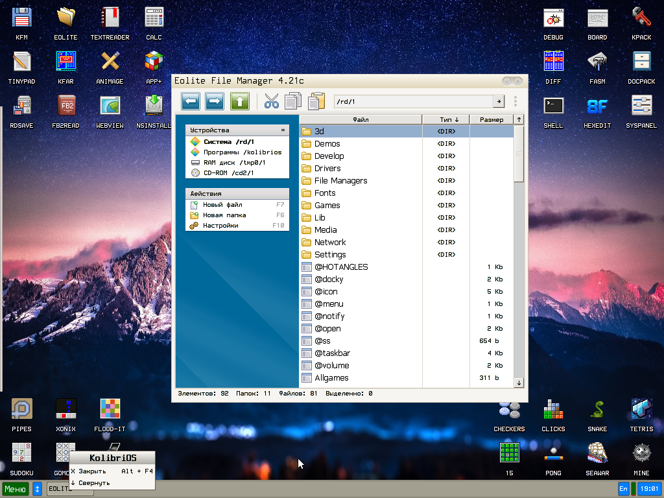Click the forward navigation arrow in Eolite

[215, 101]
